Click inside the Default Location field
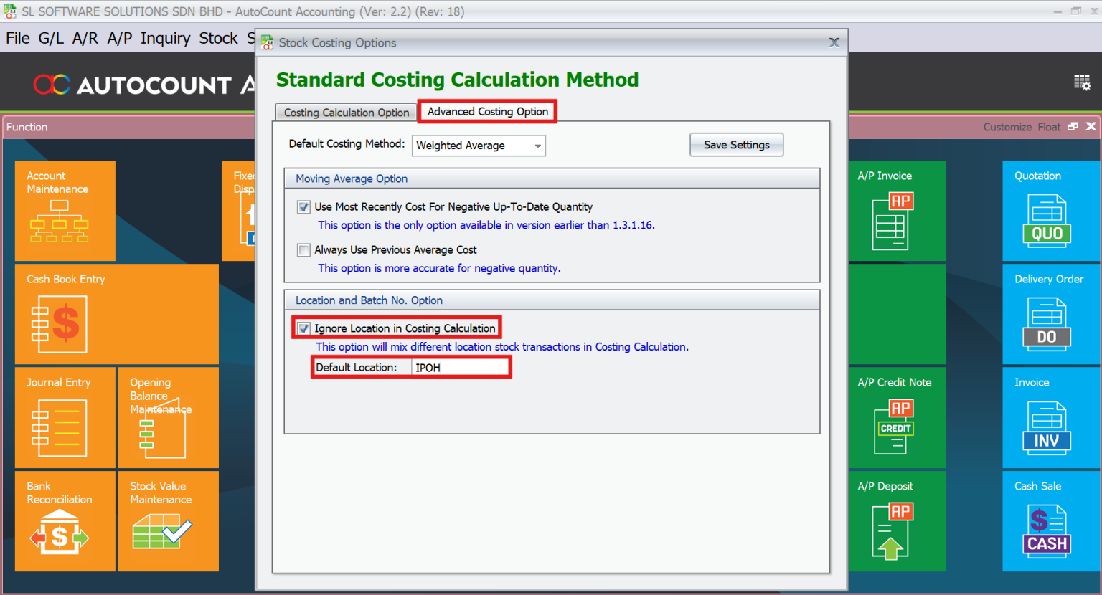1102x595 pixels. click(x=459, y=367)
